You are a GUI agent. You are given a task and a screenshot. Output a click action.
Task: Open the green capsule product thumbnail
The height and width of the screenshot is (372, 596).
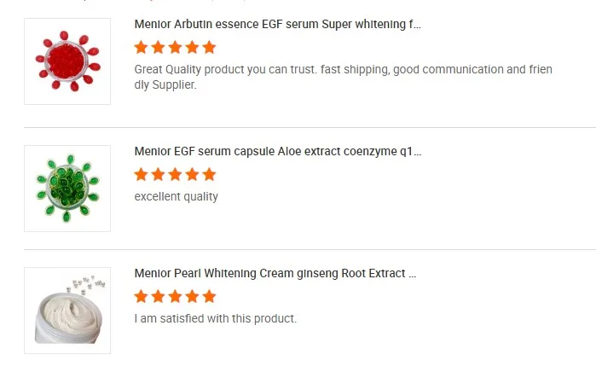[67, 188]
